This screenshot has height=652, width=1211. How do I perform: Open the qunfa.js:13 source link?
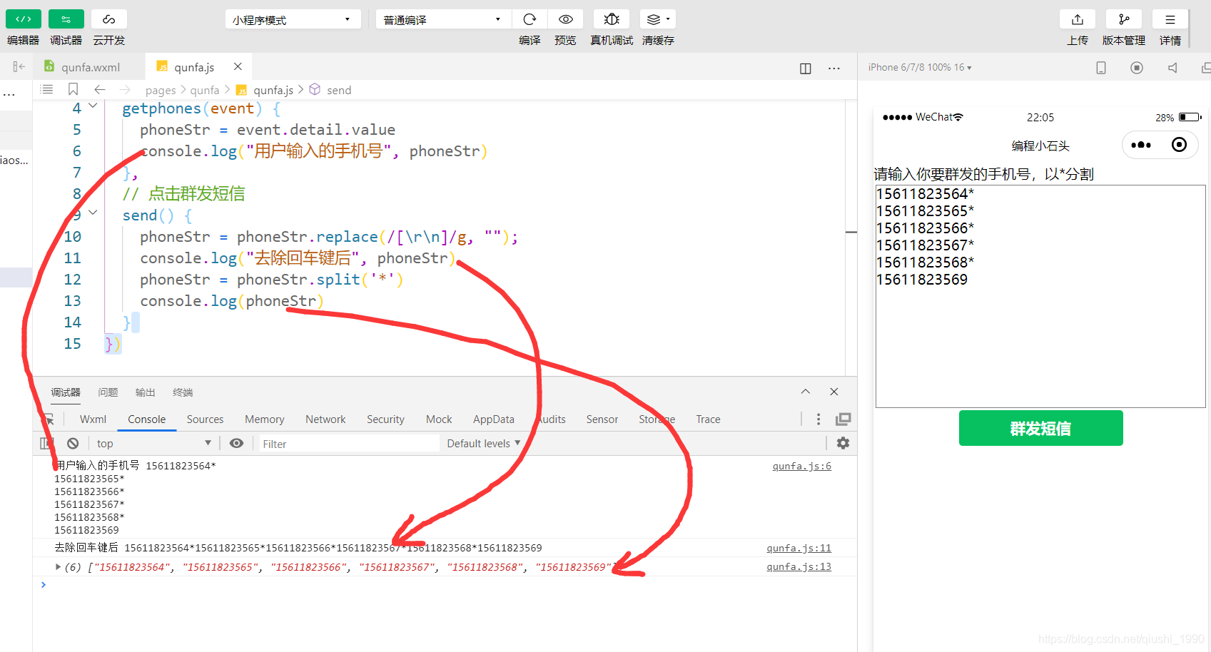point(799,566)
